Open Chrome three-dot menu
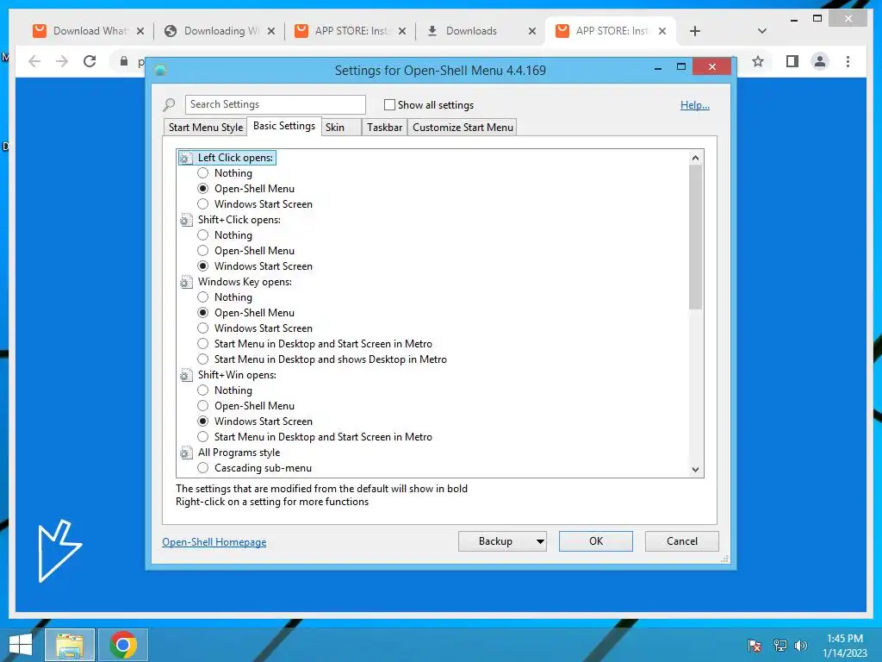 tap(848, 61)
